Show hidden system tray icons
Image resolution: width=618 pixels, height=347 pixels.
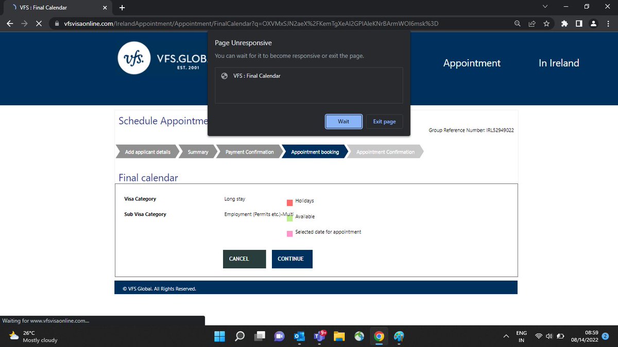click(505, 336)
